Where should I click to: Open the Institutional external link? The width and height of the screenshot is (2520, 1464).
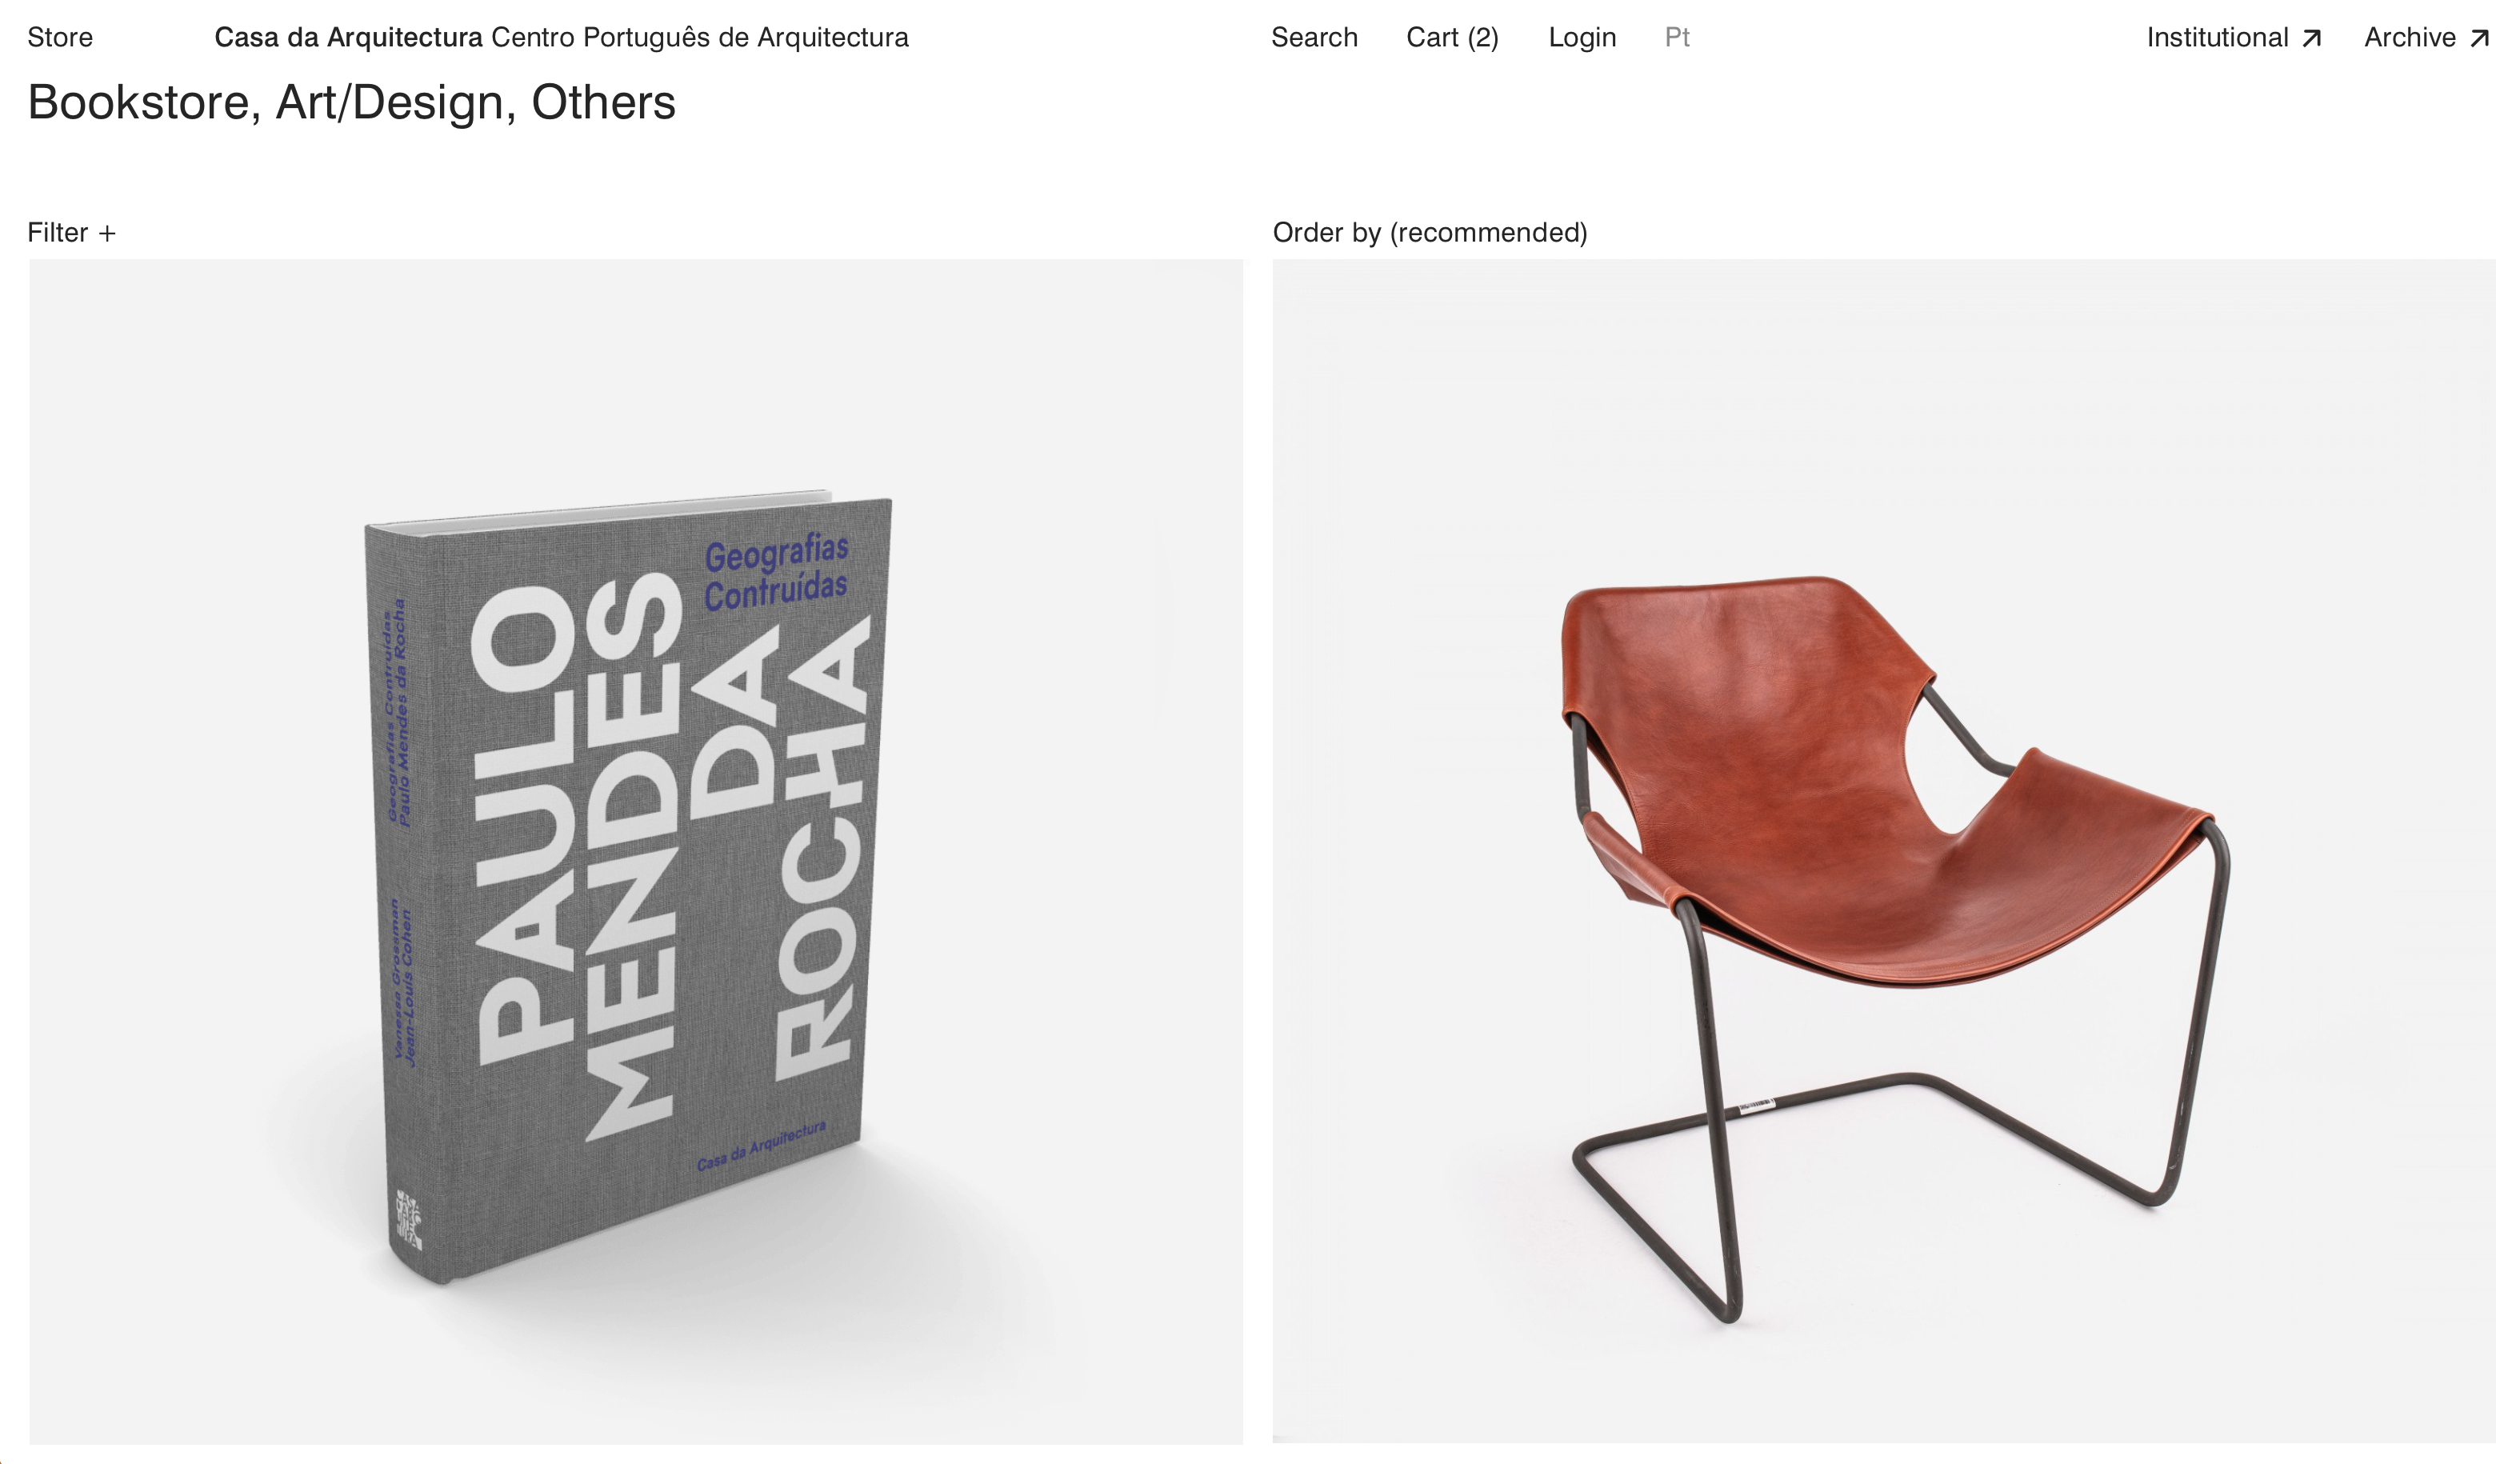tap(2234, 38)
